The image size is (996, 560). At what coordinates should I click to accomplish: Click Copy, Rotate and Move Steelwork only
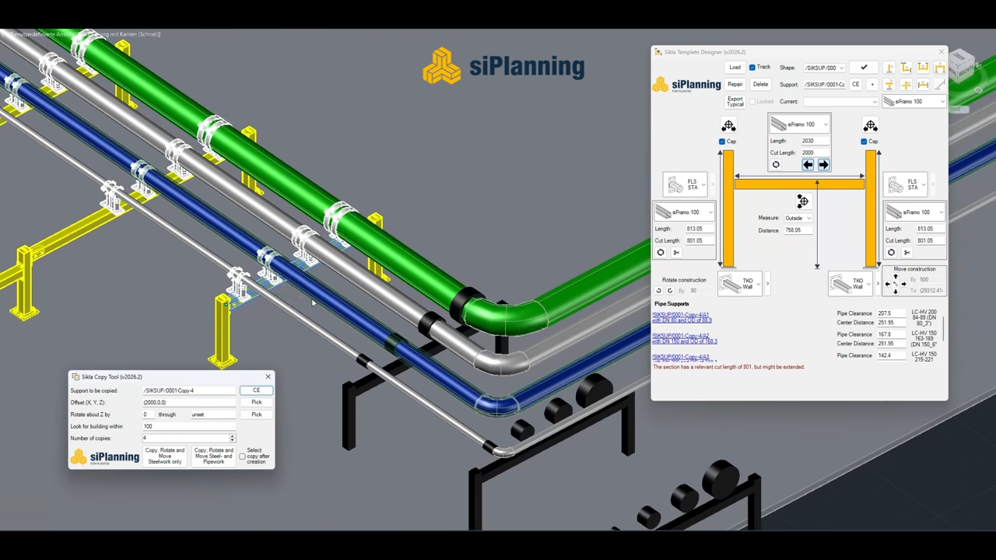pyautogui.click(x=164, y=456)
